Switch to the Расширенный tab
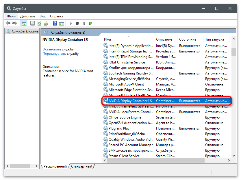Viewport: 241px width, 180px height. click(55, 166)
